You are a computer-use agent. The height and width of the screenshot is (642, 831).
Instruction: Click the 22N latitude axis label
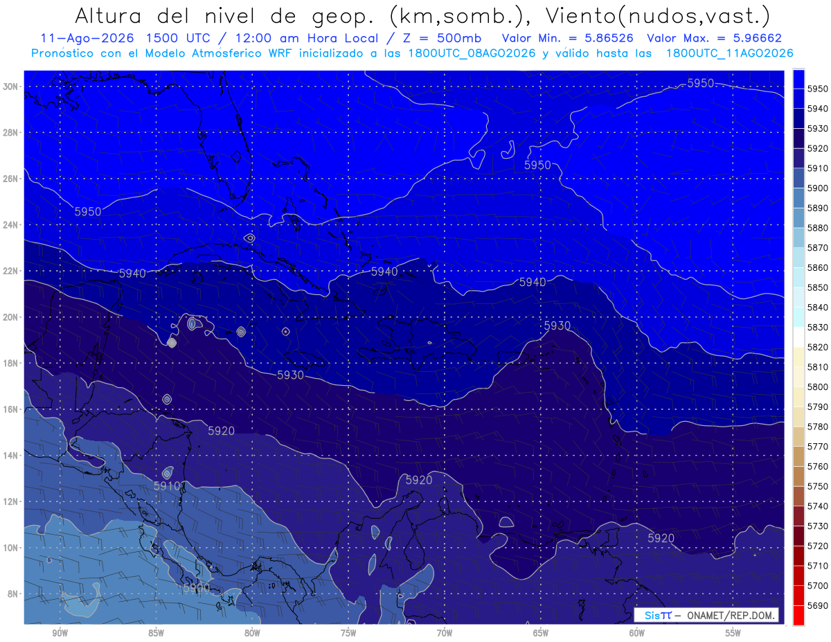[x=11, y=271]
